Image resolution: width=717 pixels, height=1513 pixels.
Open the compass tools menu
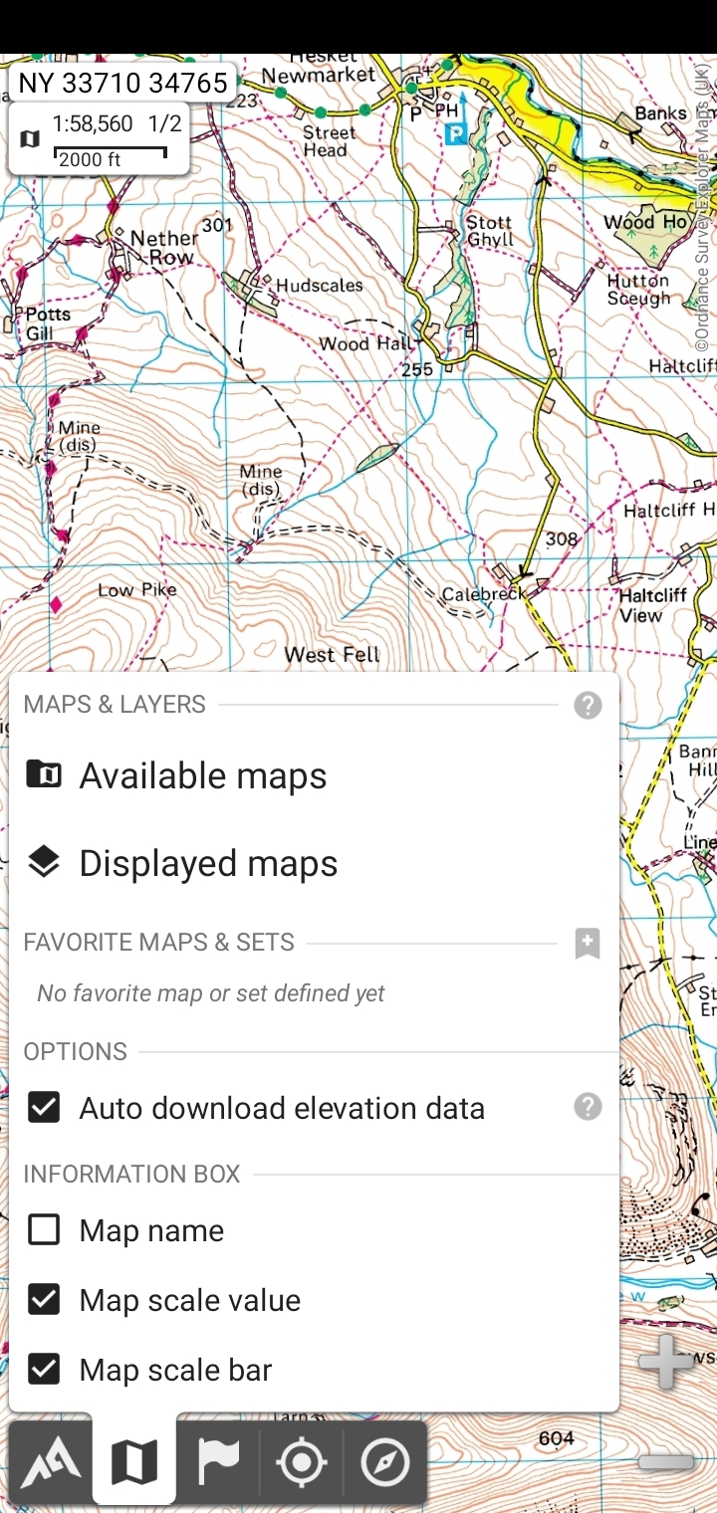(385, 1462)
